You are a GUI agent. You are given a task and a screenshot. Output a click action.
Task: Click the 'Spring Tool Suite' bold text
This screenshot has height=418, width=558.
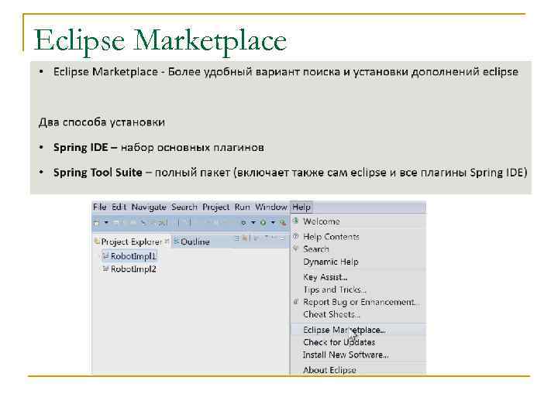(98, 173)
